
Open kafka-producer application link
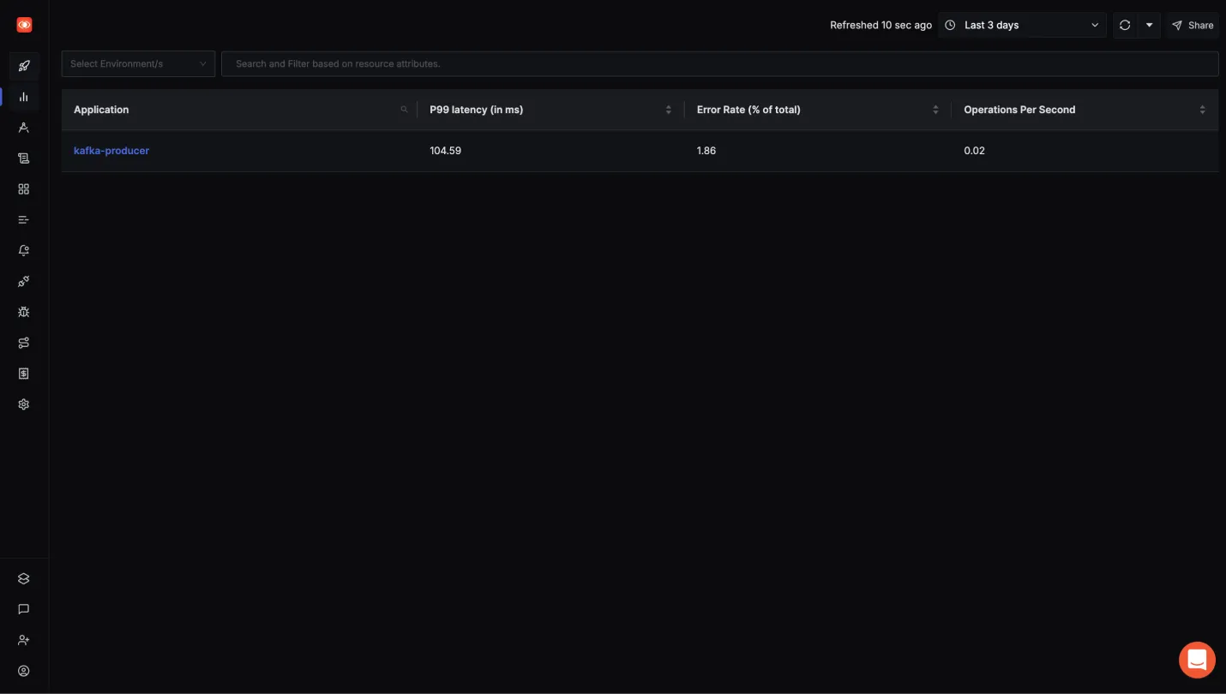(x=111, y=151)
